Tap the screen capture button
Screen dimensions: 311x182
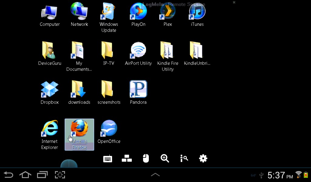[x=60, y=175]
